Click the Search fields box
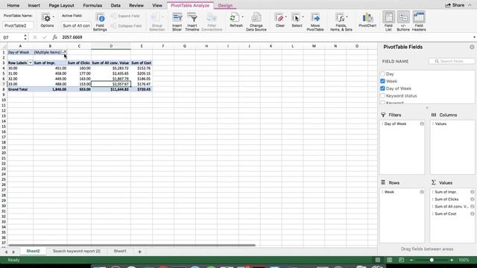The height and width of the screenshot is (268, 477). [452, 61]
